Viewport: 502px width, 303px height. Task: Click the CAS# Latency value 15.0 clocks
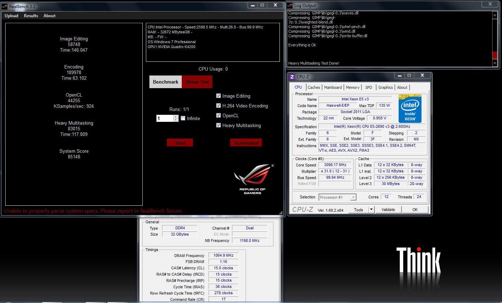223,268
